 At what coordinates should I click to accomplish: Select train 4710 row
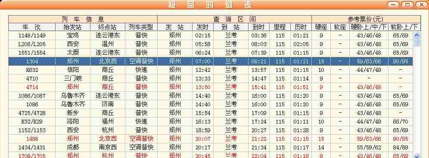tap(211, 78)
